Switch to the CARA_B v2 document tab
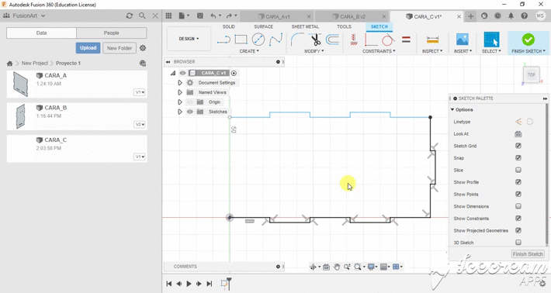Screen dimensions: 551x293 (352, 16)
